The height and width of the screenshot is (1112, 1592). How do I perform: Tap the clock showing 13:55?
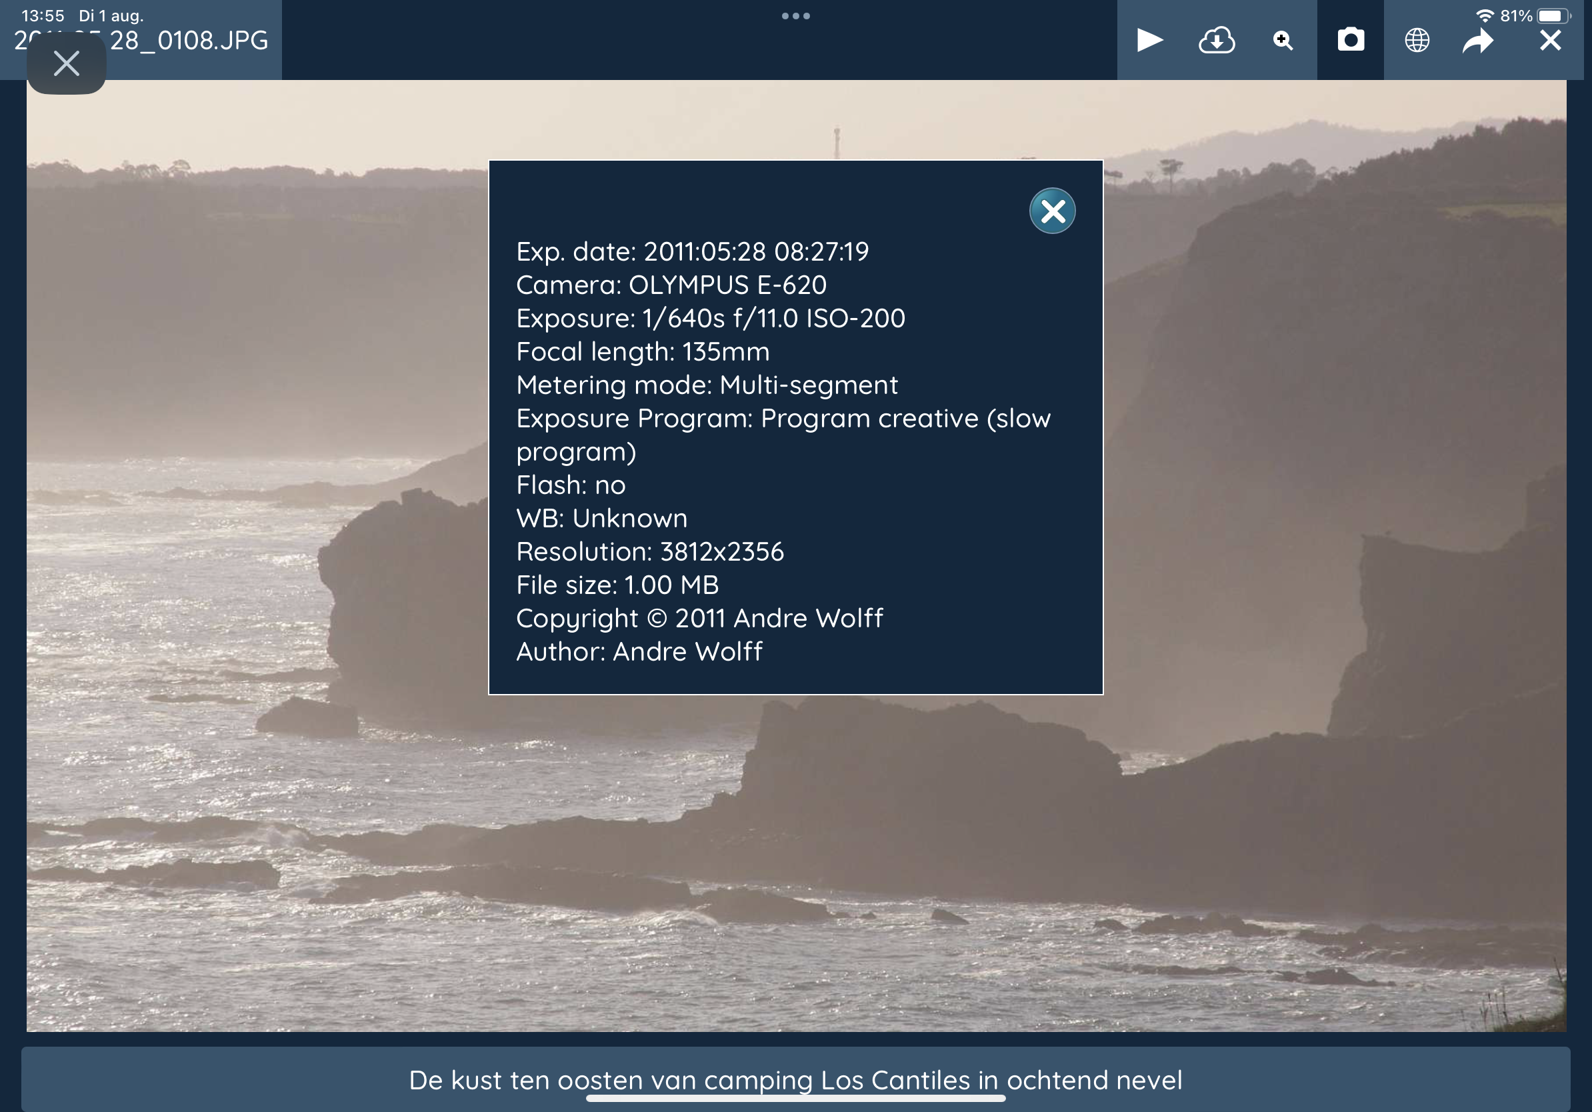pyautogui.click(x=43, y=16)
